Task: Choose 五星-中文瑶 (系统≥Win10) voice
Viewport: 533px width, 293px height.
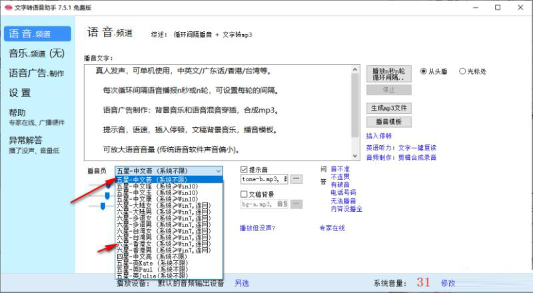Action: [169, 186]
